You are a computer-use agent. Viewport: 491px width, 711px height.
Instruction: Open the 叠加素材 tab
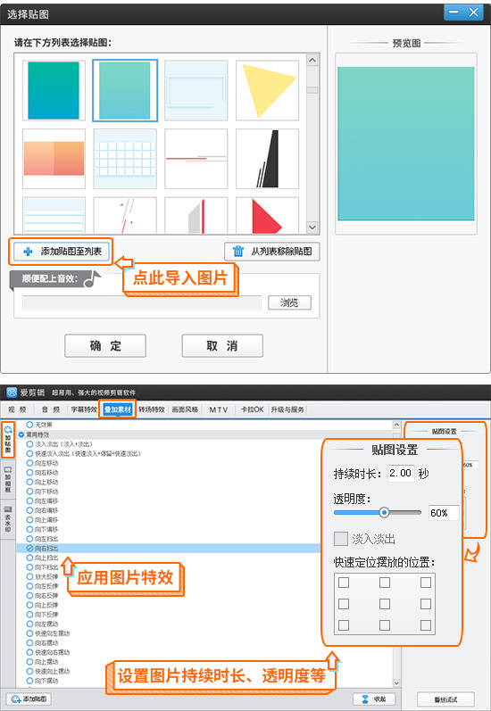click(x=118, y=409)
